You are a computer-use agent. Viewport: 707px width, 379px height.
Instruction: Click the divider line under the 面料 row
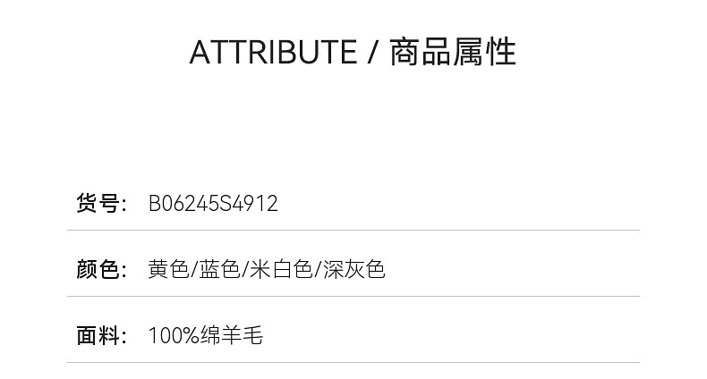coord(353,362)
